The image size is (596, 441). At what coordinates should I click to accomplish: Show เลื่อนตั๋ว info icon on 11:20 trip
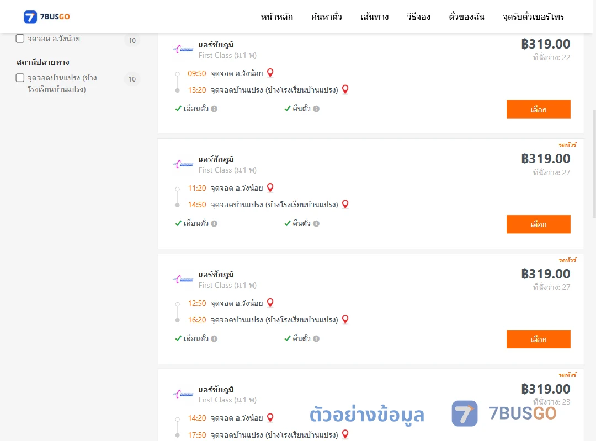[x=214, y=224]
